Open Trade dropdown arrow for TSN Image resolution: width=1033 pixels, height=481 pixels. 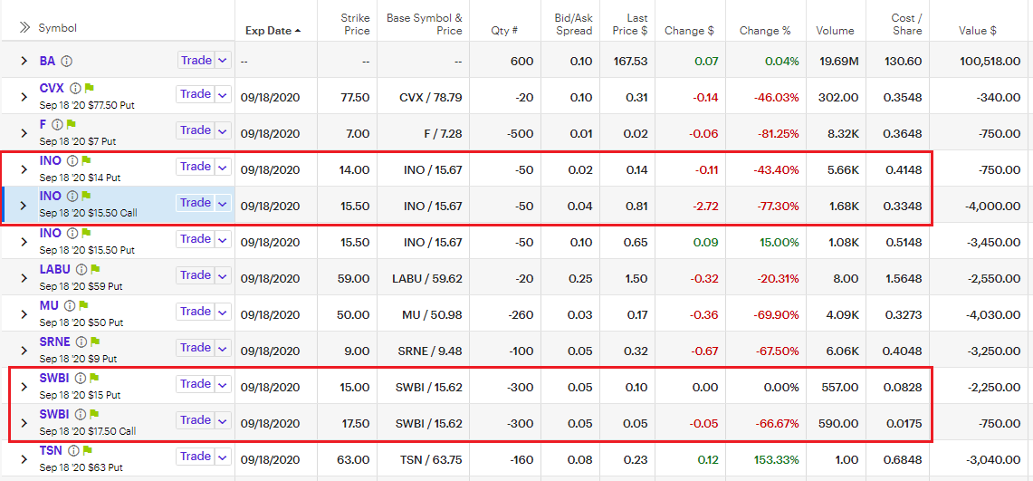223,457
